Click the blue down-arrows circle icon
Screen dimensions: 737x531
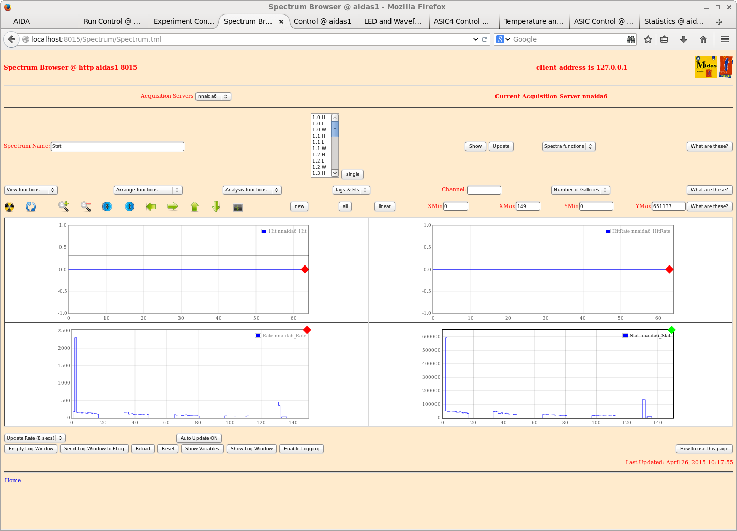(x=107, y=207)
